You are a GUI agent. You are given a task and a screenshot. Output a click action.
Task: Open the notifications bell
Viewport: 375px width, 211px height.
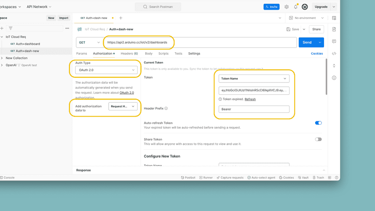pos(296,7)
